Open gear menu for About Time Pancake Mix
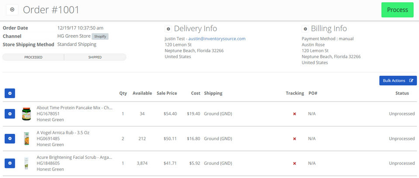The height and width of the screenshot is (178, 419). (10, 114)
